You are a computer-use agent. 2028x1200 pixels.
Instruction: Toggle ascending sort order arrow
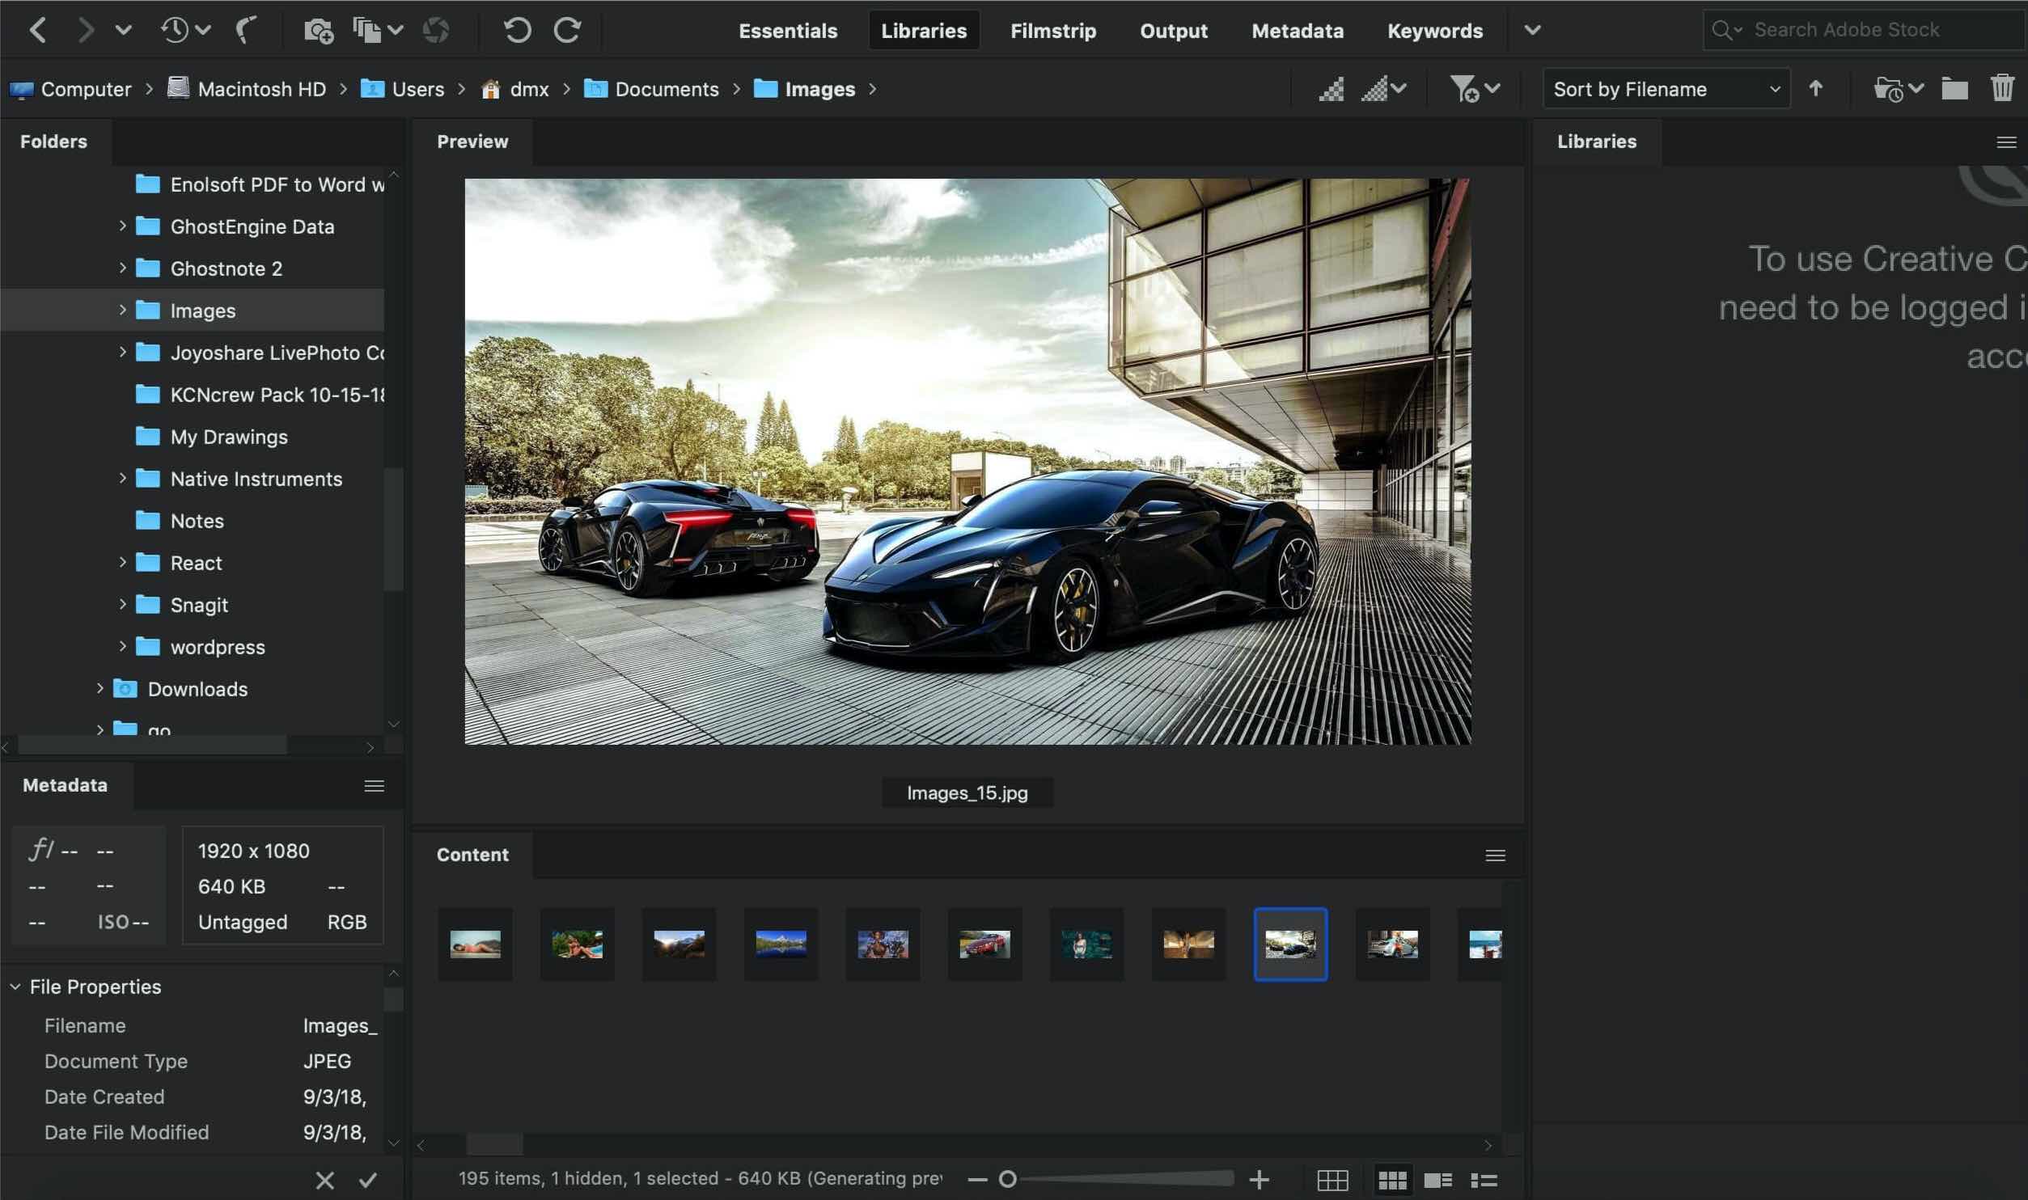(x=1815, y=89)
